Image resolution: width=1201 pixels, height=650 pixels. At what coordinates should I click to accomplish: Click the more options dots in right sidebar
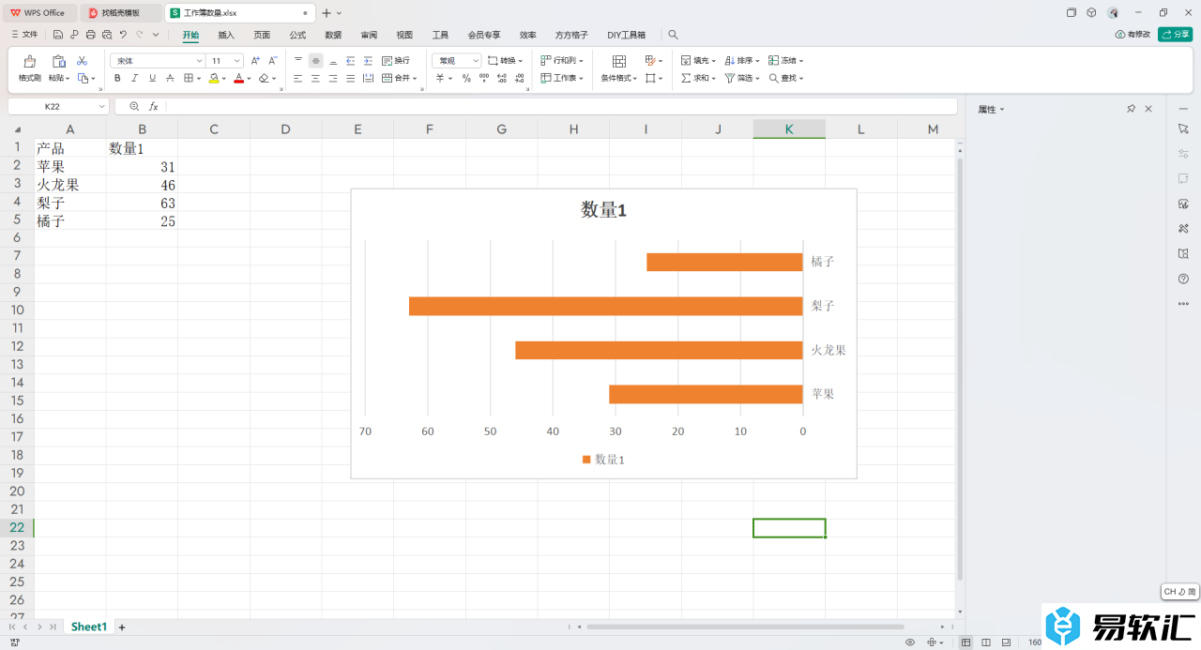pyautogui.click(x=1183, y=304)
